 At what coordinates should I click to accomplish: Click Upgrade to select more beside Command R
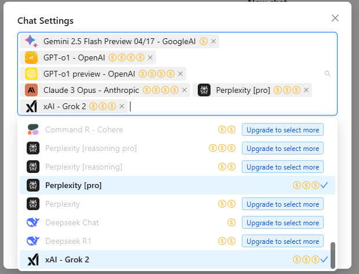pos(282,129)
